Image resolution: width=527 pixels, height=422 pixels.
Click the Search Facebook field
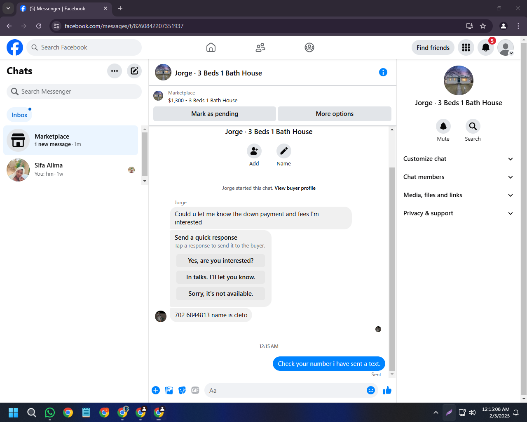[84, 47]
